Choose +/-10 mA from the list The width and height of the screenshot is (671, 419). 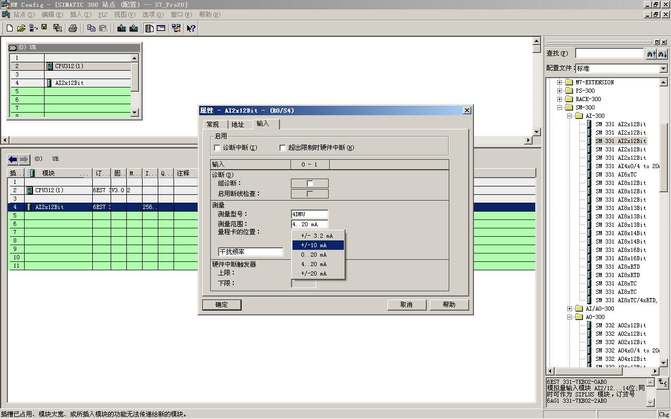coord(318,245)
